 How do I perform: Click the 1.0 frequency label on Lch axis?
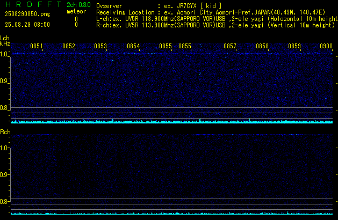click(x=4, y=54)
